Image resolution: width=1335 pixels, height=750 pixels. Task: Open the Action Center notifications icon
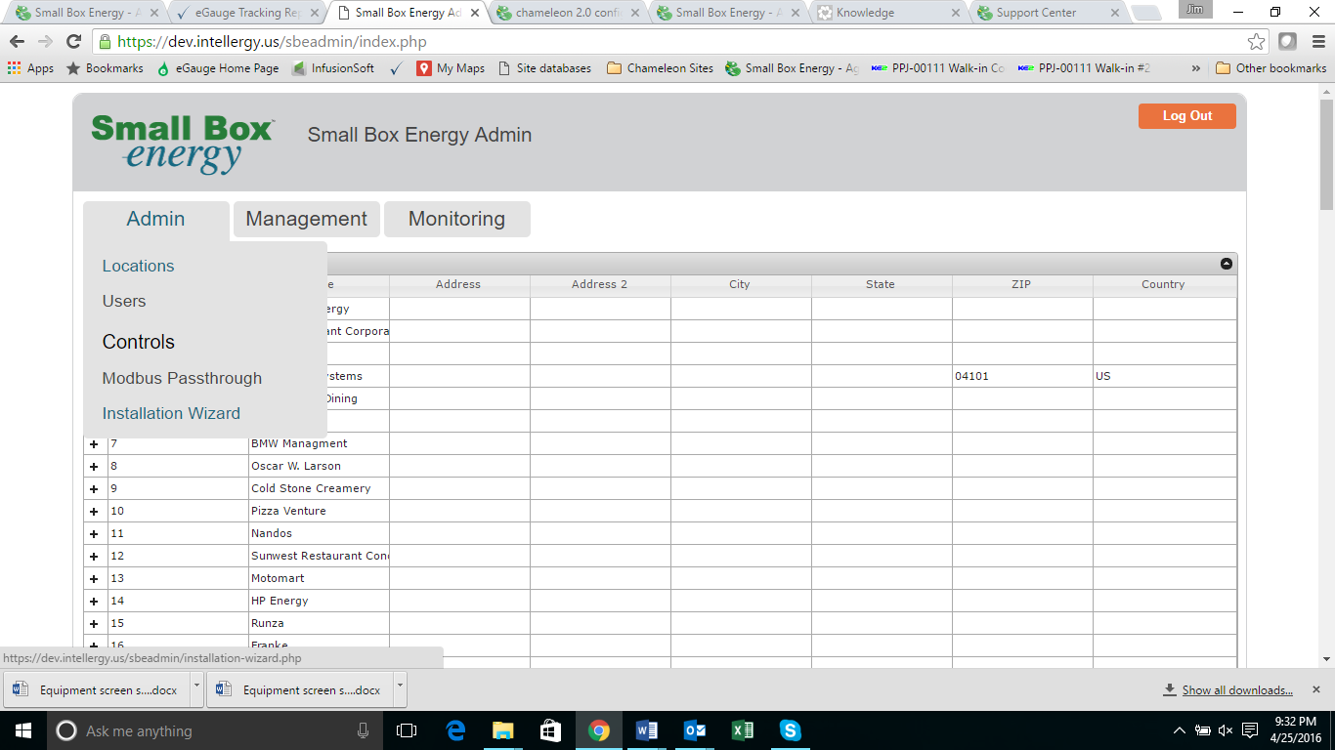(1250, 730)
